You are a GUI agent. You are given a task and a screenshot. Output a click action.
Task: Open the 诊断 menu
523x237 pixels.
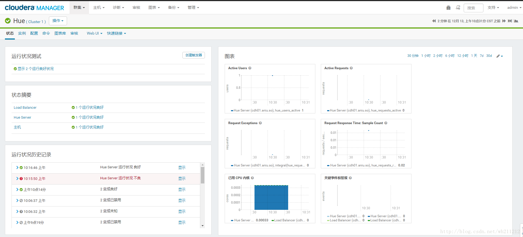point(118,7)
